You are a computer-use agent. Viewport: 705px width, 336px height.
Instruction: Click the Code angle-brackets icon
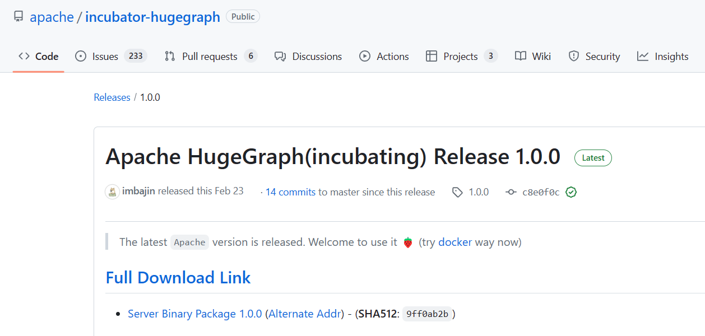coord(24,56)
